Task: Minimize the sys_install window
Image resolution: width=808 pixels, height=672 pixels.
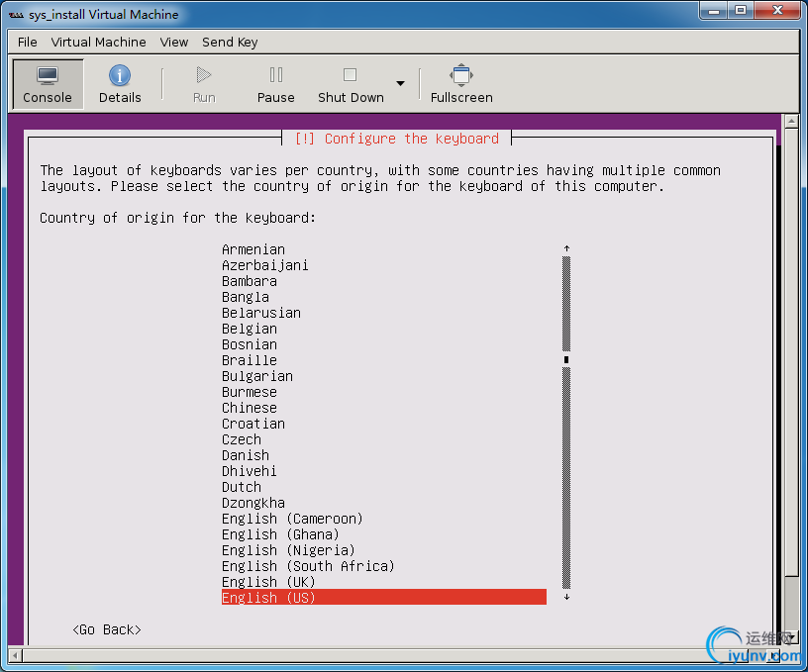Action: 714,11
